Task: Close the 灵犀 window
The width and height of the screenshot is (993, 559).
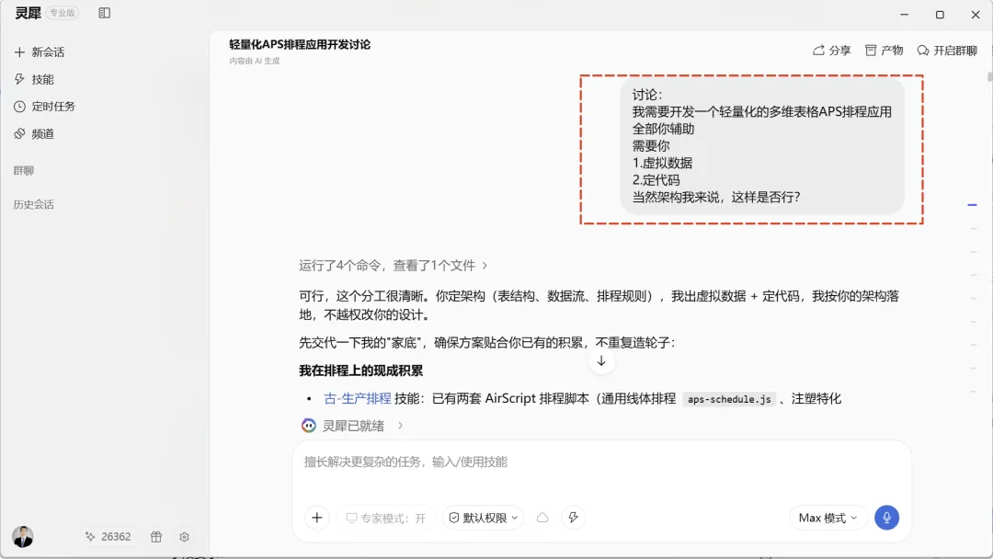Action: click(x=976, y=14)
